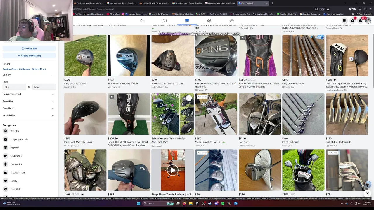The image size is (374, 210).
Task: Open the Messenger icon
Action: (x=353, y=21)
